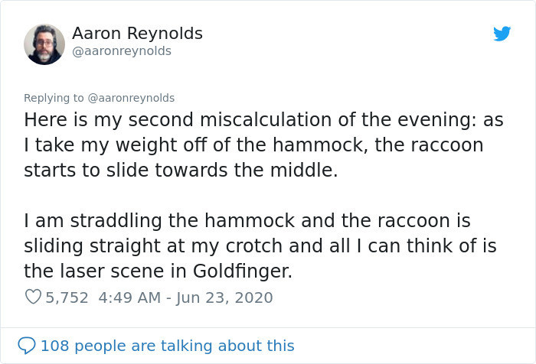Click @aaronreynolds mention in the Replying to line
Viewport: 536px width, 364px height.
[131, 98]
